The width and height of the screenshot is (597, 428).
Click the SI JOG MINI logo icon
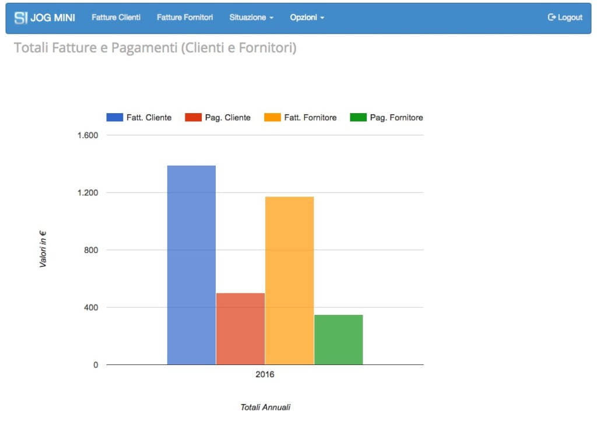(x=21, y=17)
